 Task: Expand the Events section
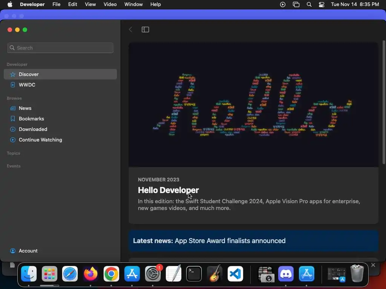[x=14, y=166]
